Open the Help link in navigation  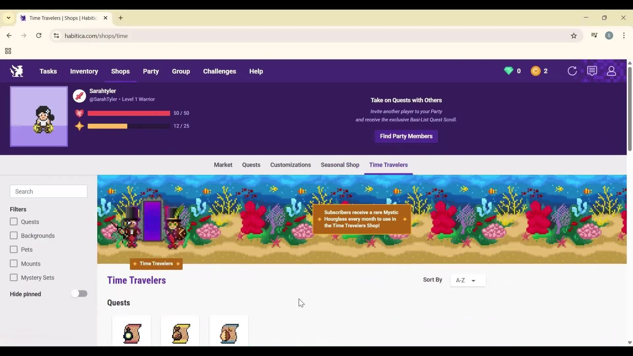click(256, 71)
